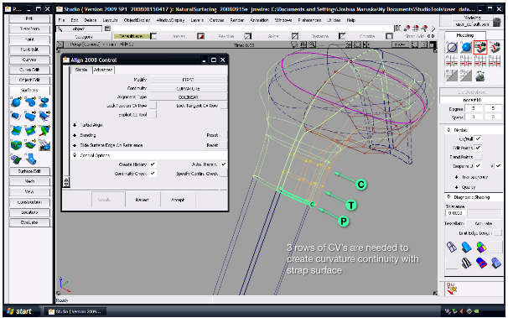Viewport: 508px width, 318px height.
Task: Open Alignment Type dropdown showing COLINEAR
Action: (188, 97)
